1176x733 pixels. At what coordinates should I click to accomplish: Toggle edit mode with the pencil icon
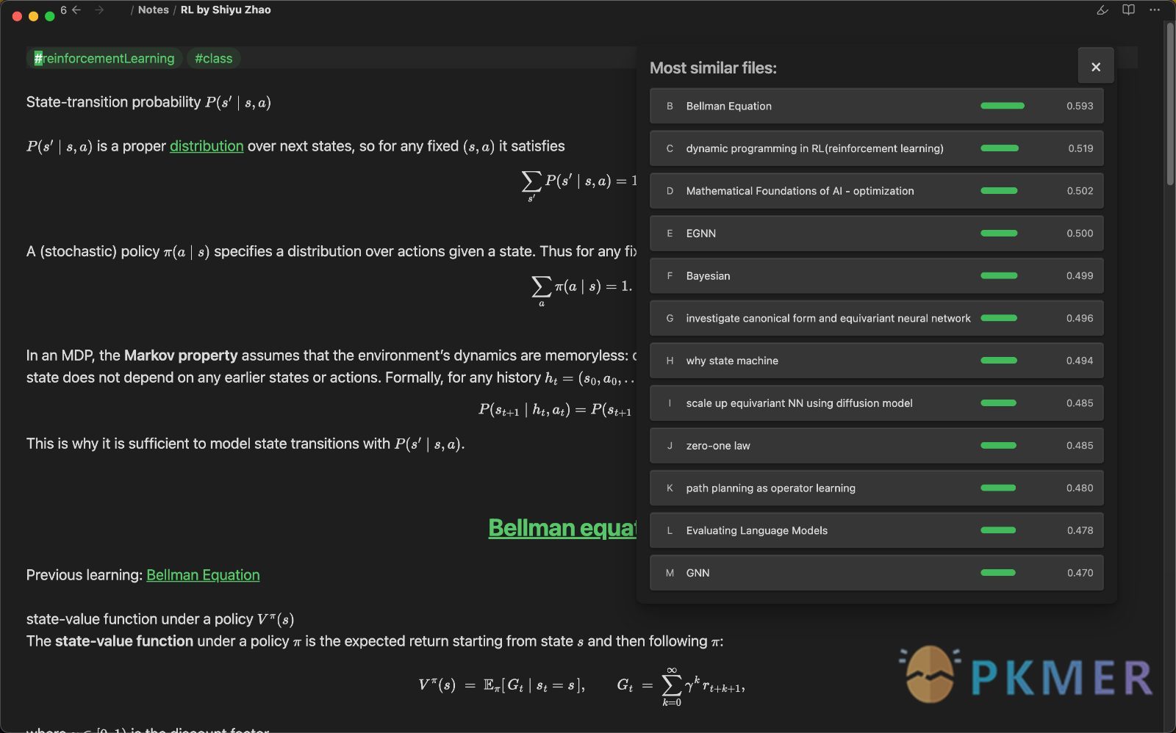coord(1102,10)
